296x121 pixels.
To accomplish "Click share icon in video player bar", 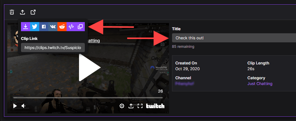I will click(131, 106).
